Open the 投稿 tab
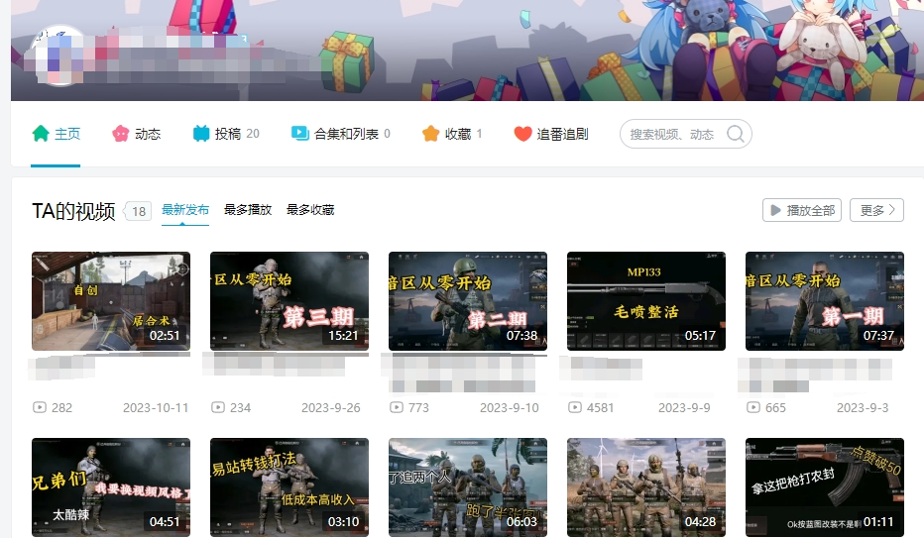The width and height of the screenshot is (924, 538). coord(227,134)
